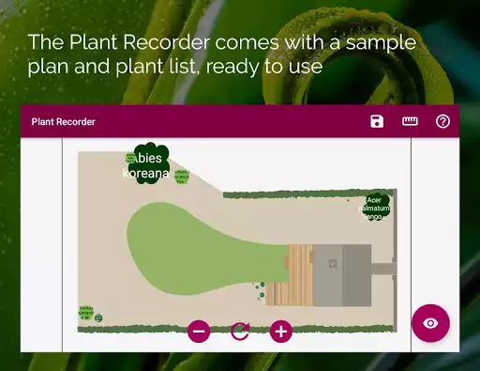Select the light green plant at bottom-left corner of garden

click(x=86, y=313)
